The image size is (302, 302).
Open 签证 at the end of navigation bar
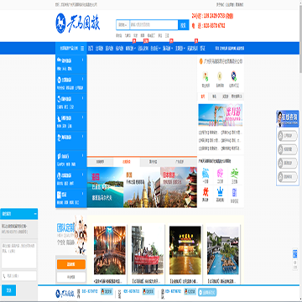(x=203, y=49)
